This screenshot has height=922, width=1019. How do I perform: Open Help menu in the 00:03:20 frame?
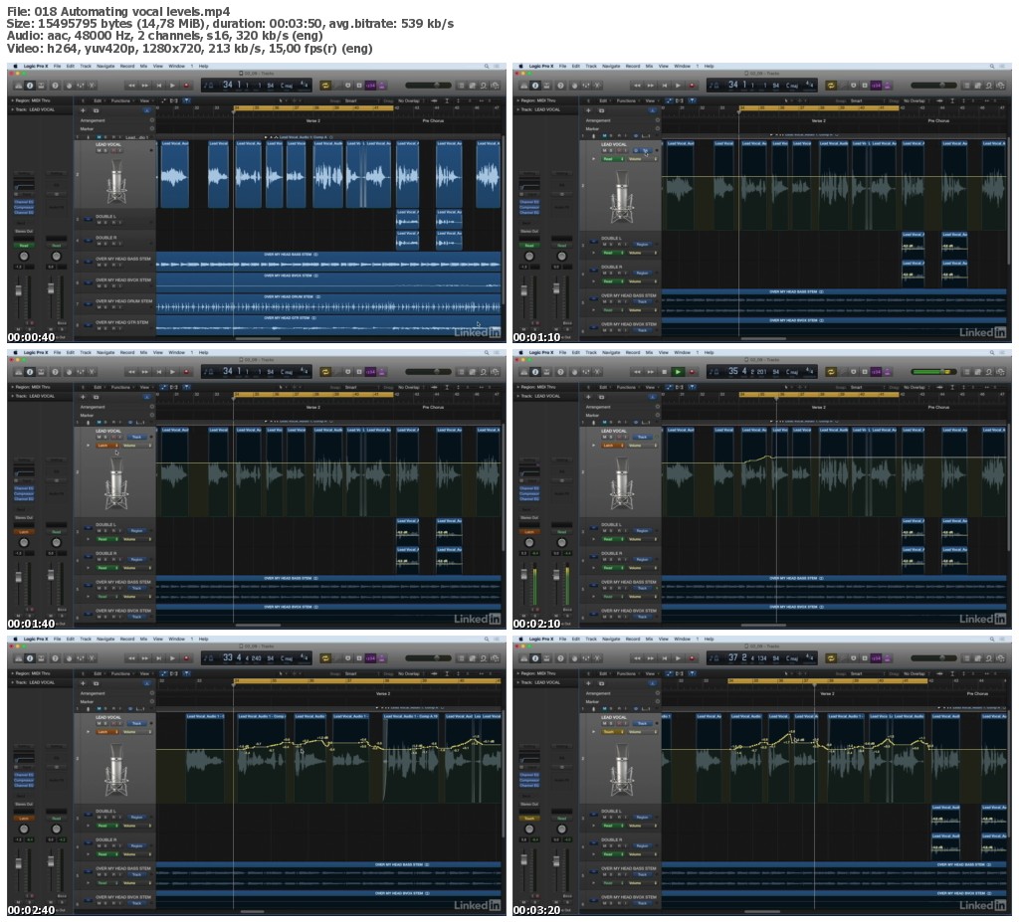pyautogui.click(x=709, y=639)
